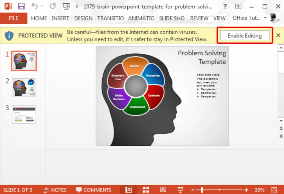Start Slide Show from status bar icon
This screenshot has height=194, width=284.
coord(180,190)
